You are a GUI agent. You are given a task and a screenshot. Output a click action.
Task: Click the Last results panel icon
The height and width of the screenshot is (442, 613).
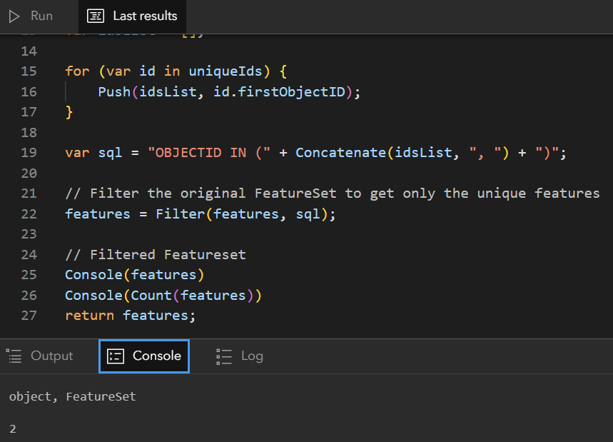click(x=96, y=16)
